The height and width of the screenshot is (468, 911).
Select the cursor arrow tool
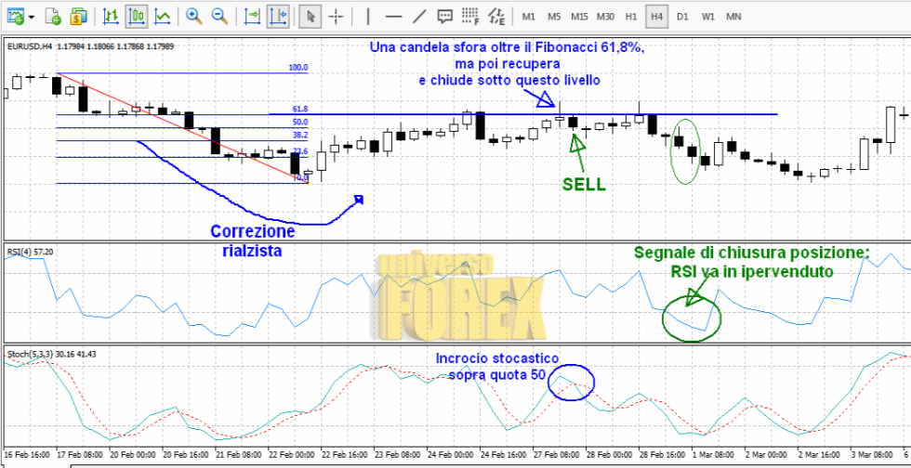pyautogui.click(x=311, y=16)
